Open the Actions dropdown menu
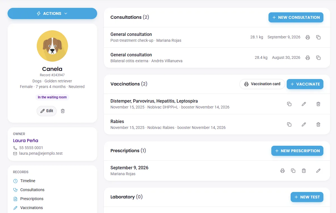This screenshot has height=213, width=336. click(52, 13)
